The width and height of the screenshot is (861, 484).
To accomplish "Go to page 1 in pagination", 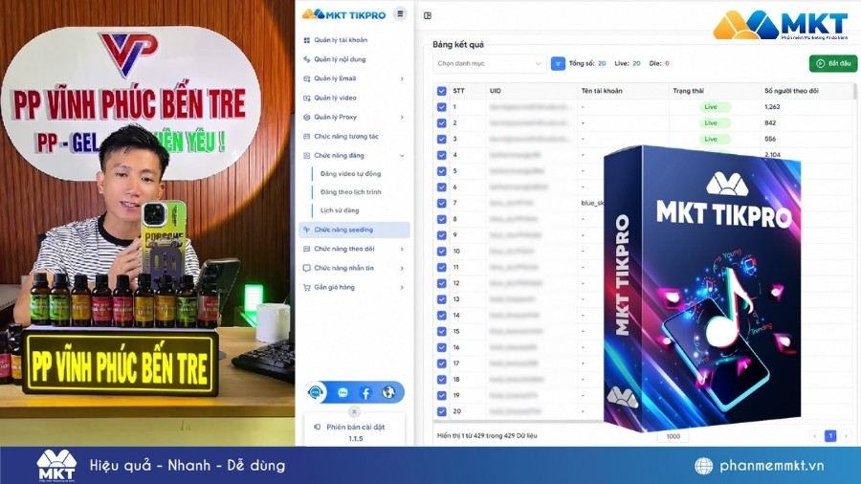I will tap(830, 436).
